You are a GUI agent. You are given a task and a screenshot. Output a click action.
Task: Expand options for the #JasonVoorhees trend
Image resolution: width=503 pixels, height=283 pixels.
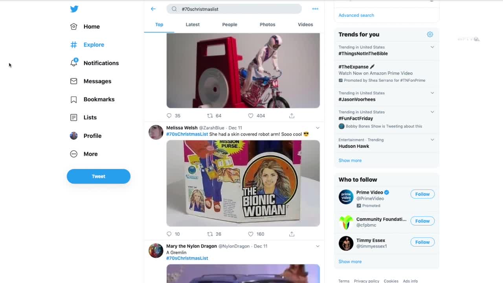(x=432, y=93)
